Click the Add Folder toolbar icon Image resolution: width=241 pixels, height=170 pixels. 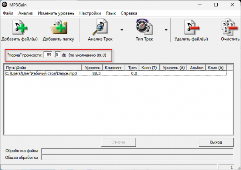point(59,28)
